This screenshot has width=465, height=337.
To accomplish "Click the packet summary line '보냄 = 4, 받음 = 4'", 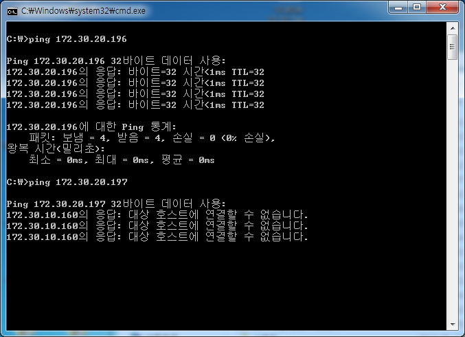I will click(152, 138).
